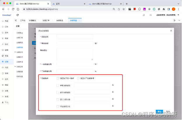Click the 取消 cancel button
The image size is (182, 120).
pyautogui.click(x=167, y=112)
